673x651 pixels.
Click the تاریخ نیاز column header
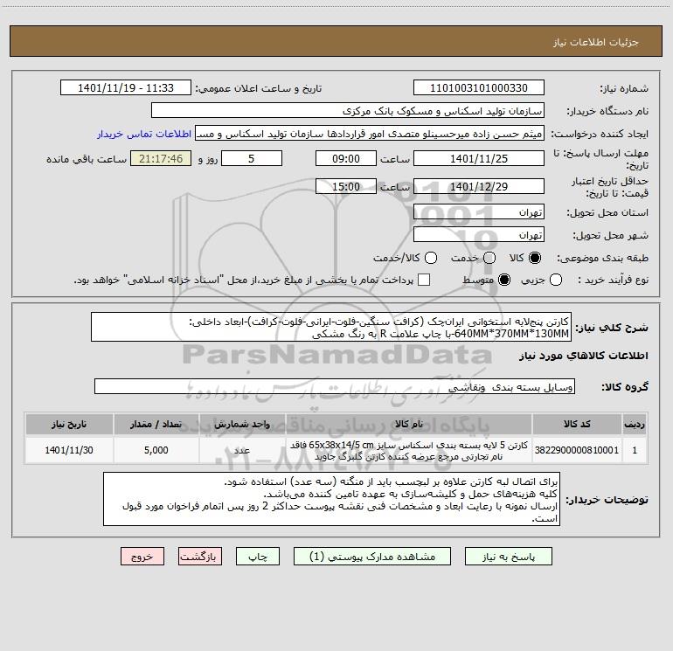(69, 424)
